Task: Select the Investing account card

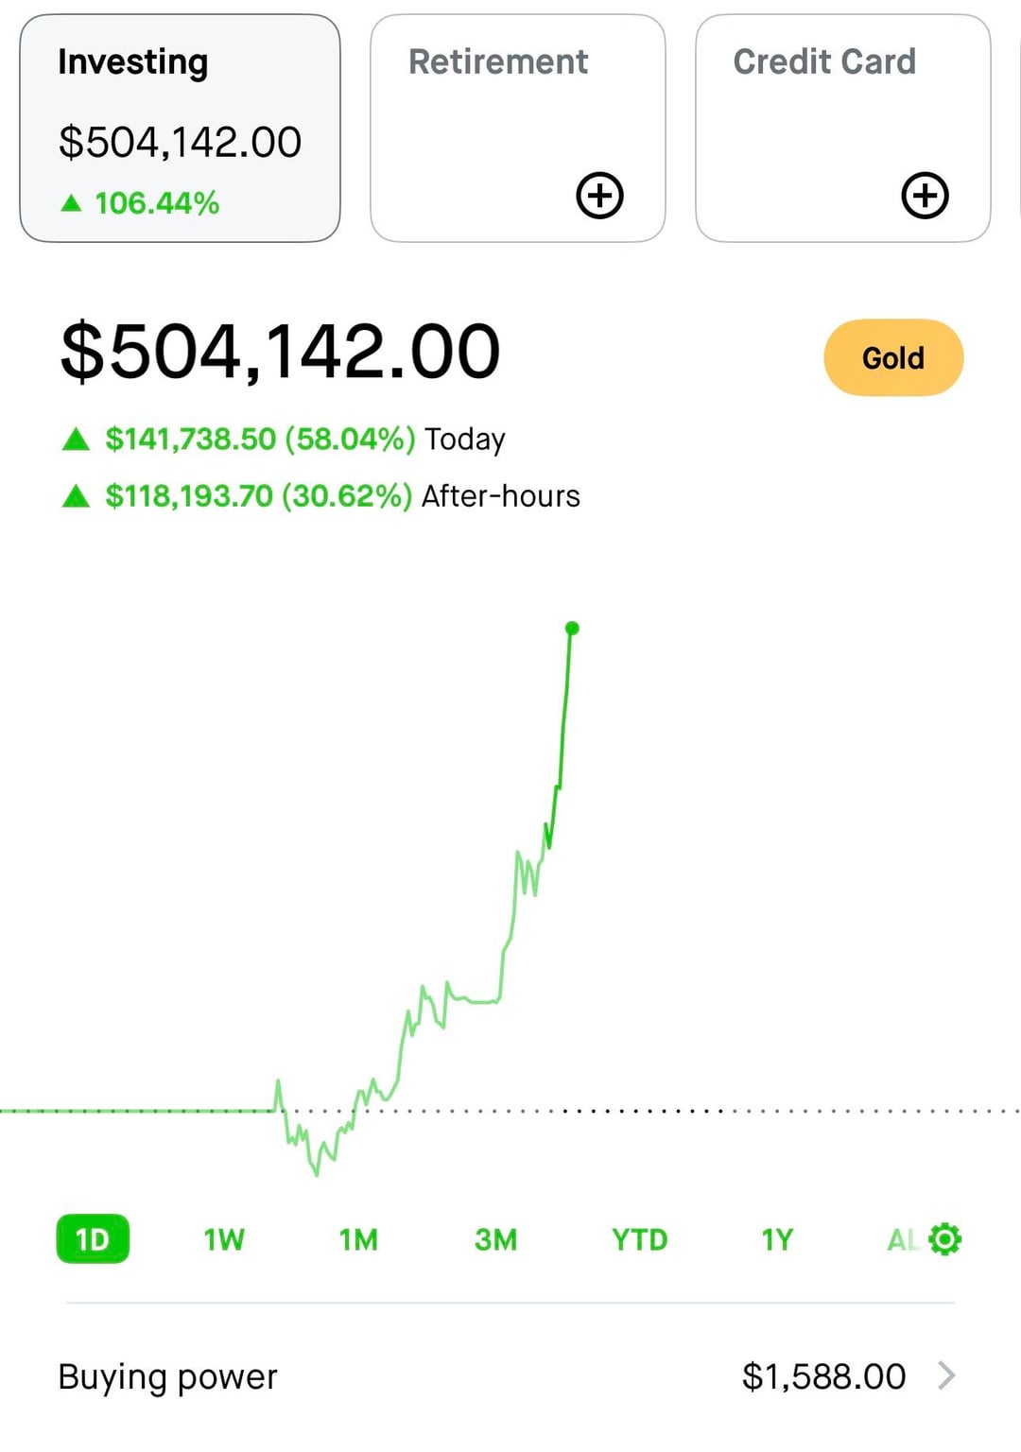Action: coord(180,129)
